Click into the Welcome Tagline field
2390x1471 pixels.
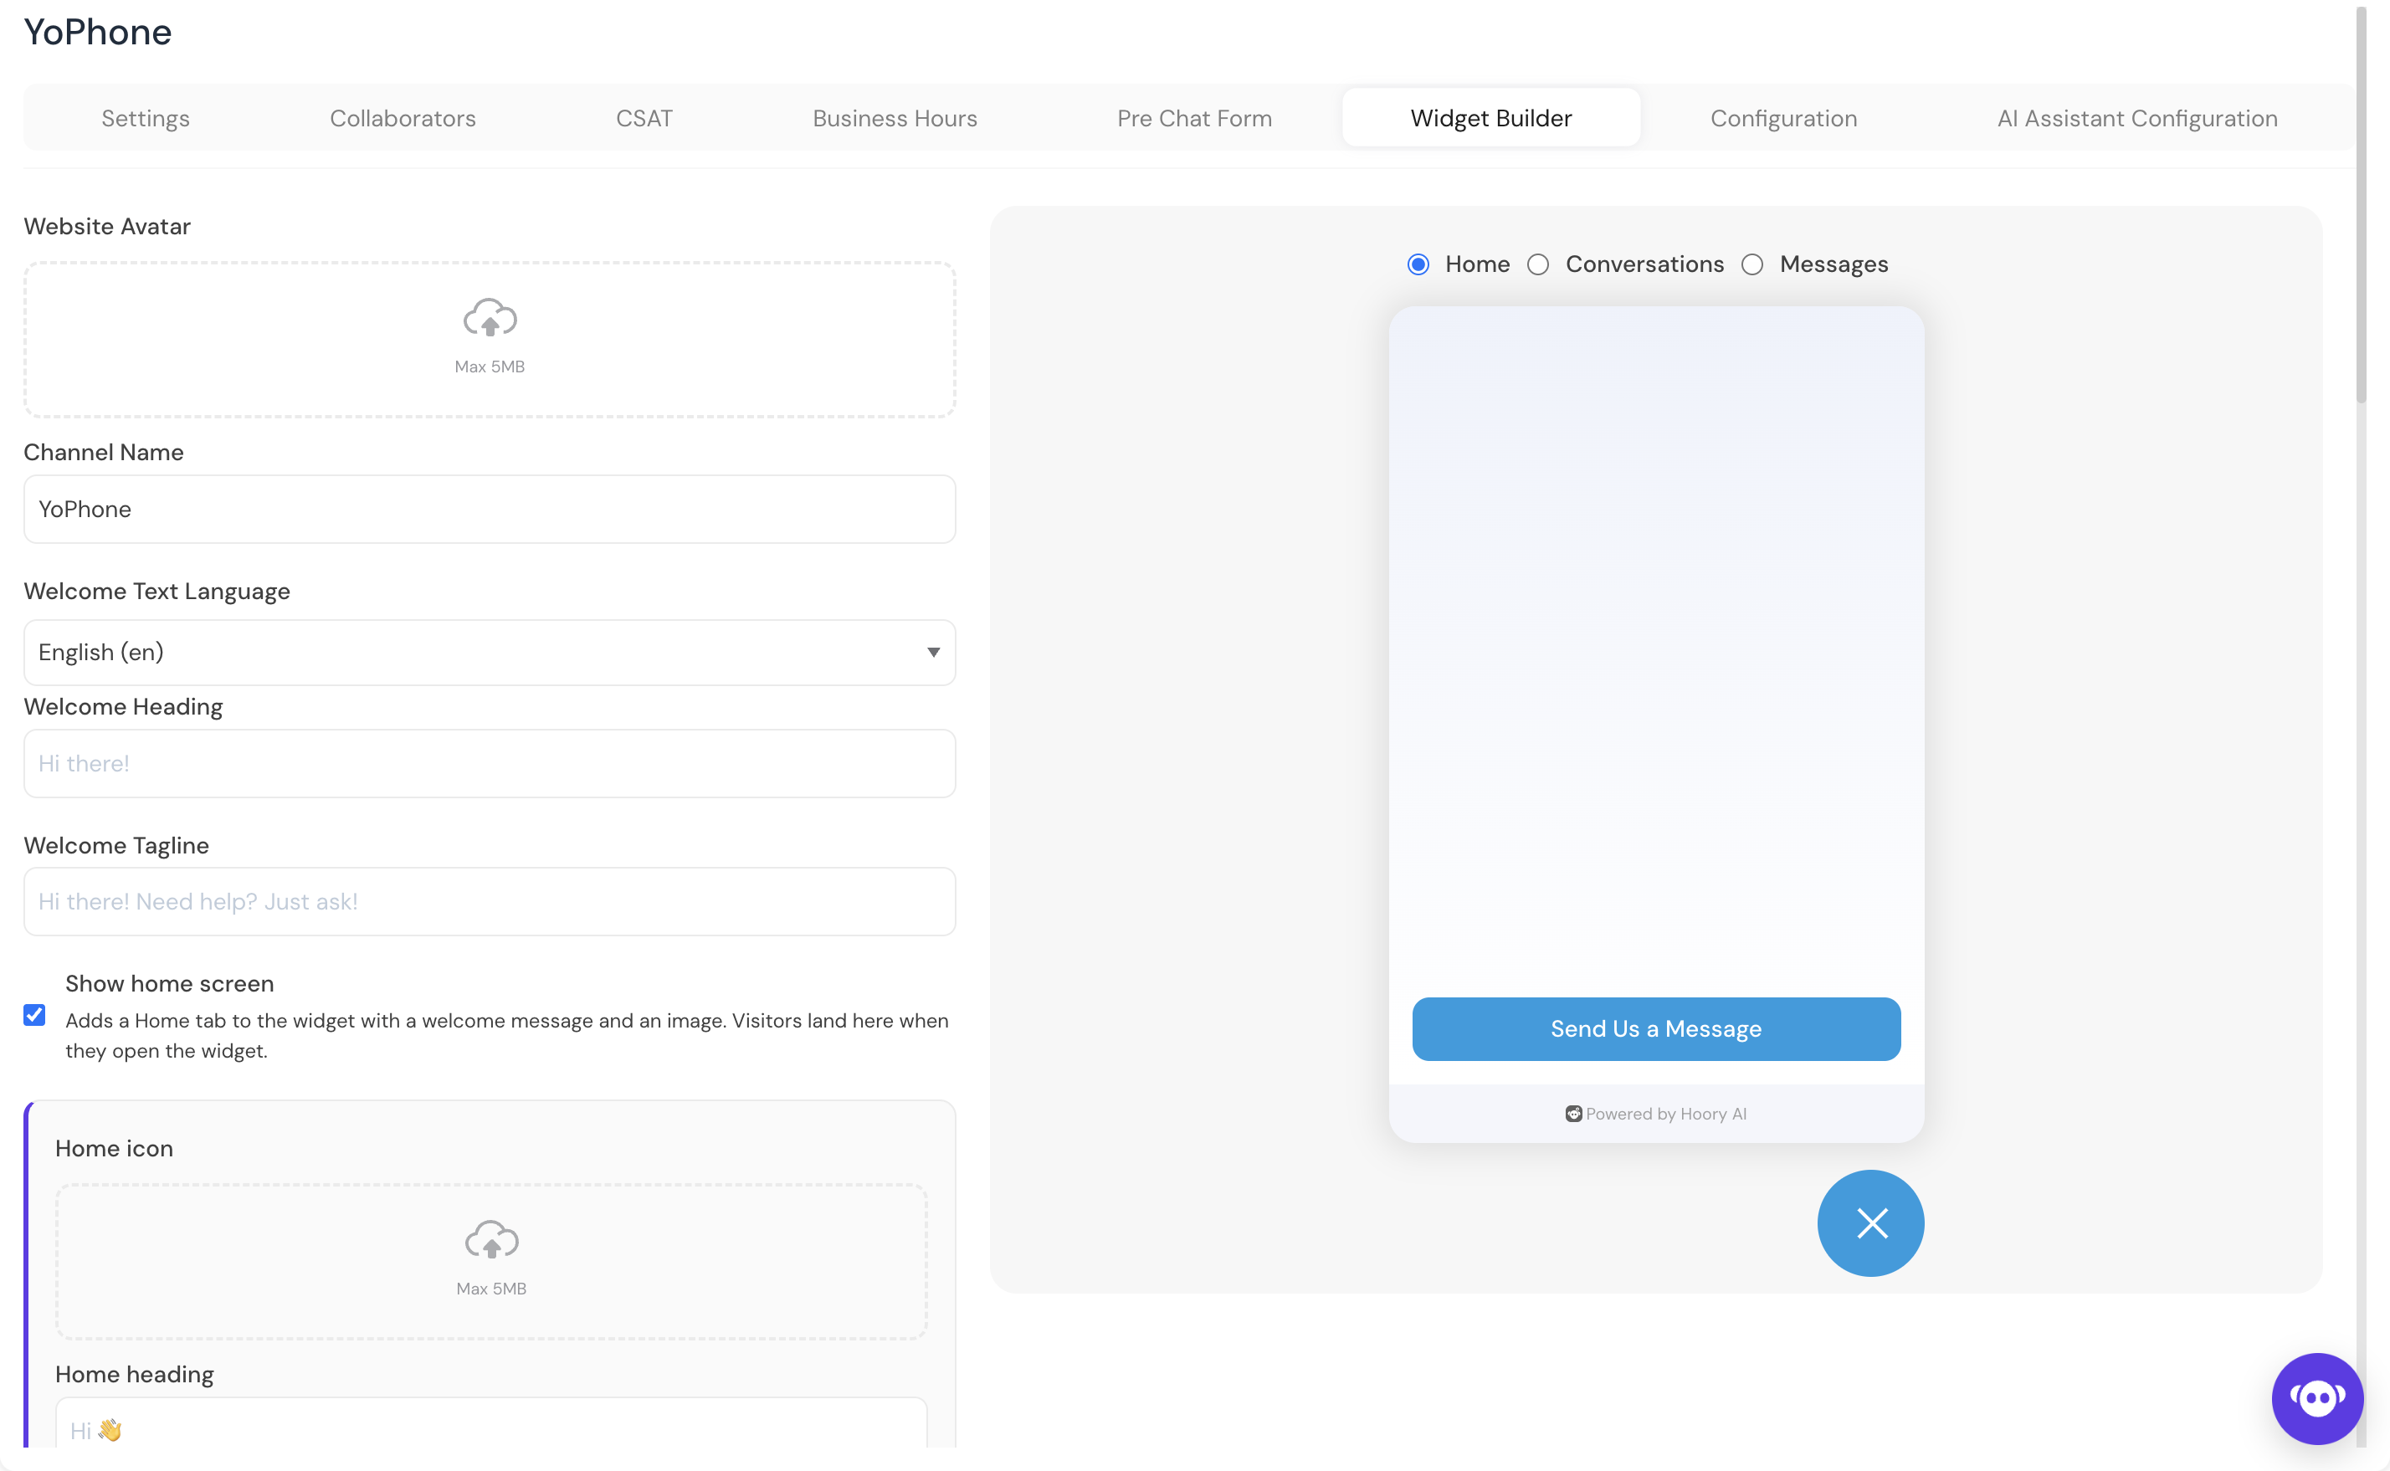(490, 902)
